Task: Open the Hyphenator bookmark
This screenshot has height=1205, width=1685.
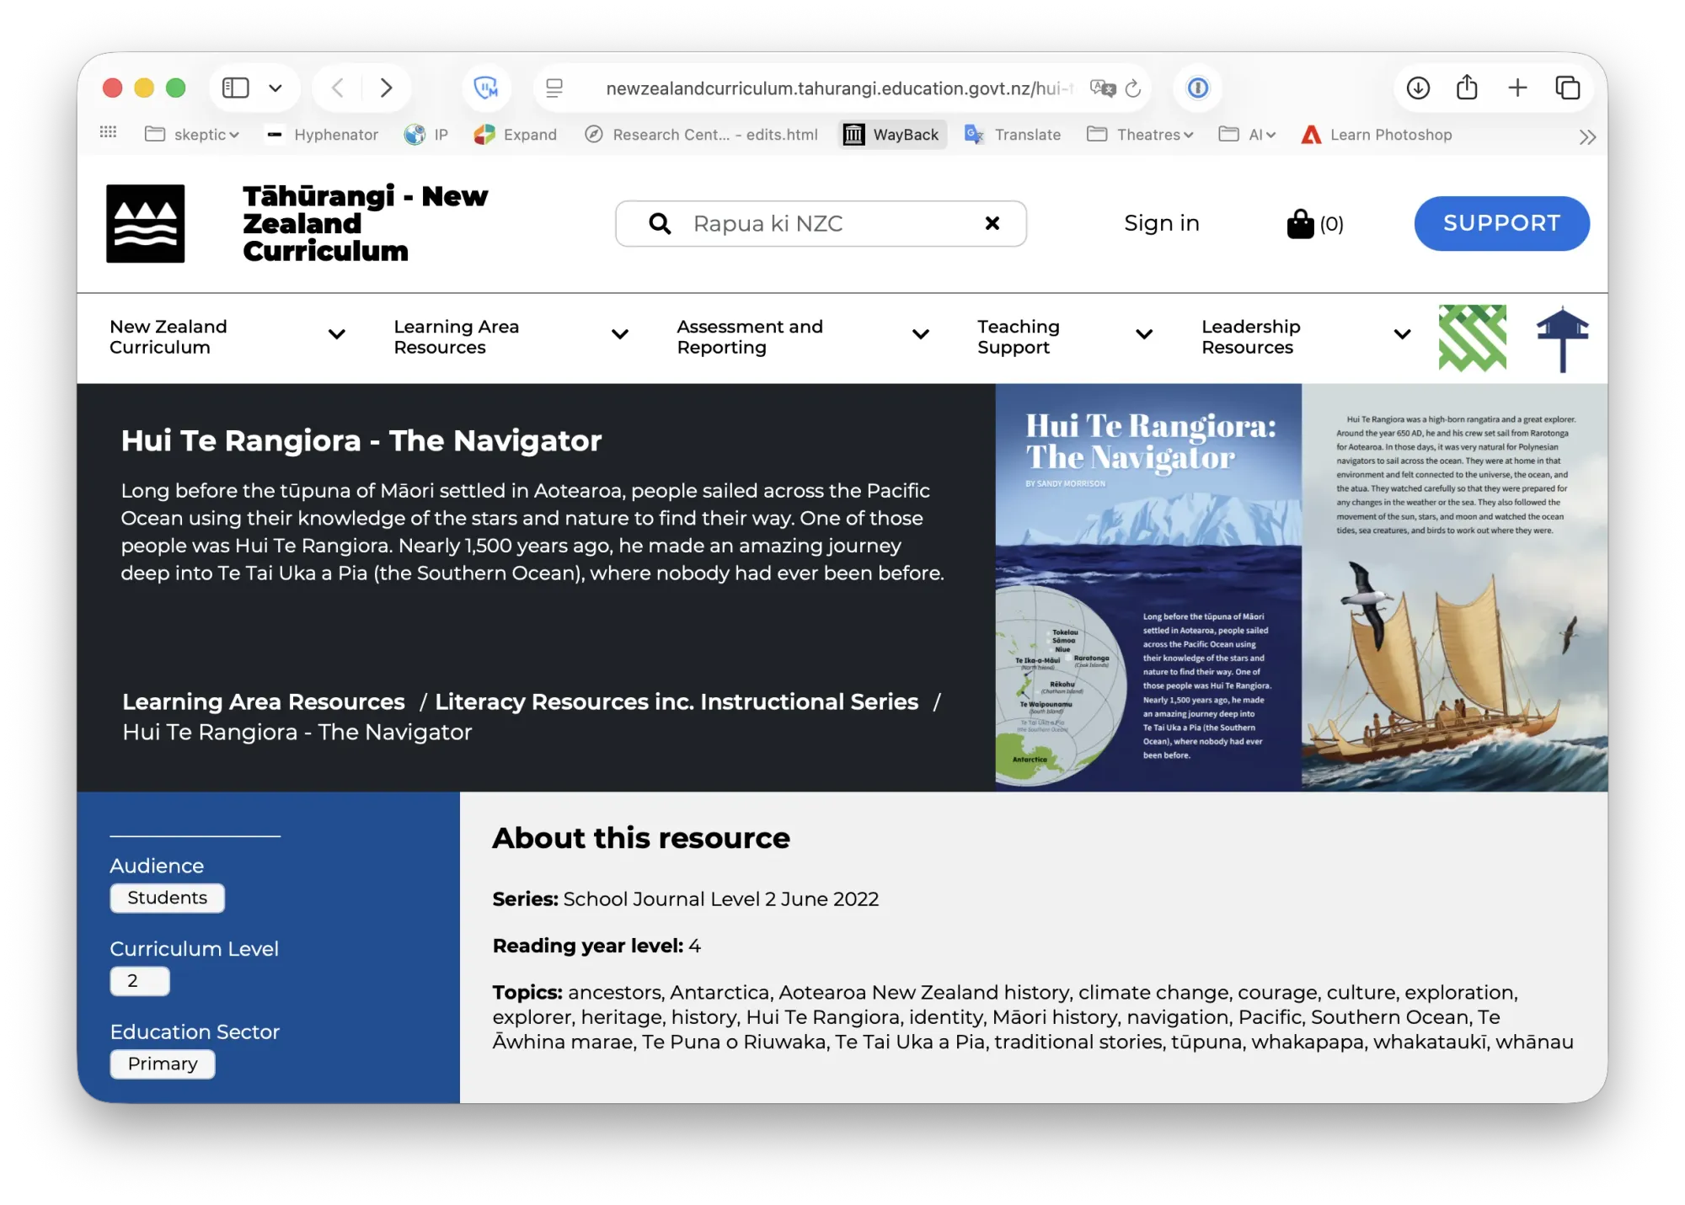Action: (x=322, y=135)
